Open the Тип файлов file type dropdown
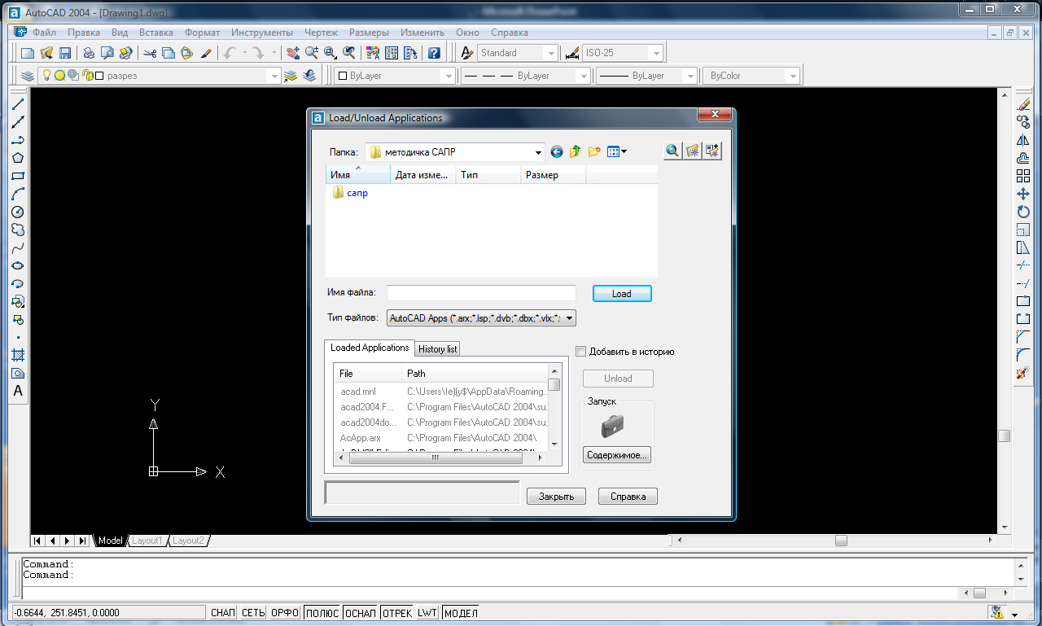This screenshot has height=626, width=1042. pos(569,318)
